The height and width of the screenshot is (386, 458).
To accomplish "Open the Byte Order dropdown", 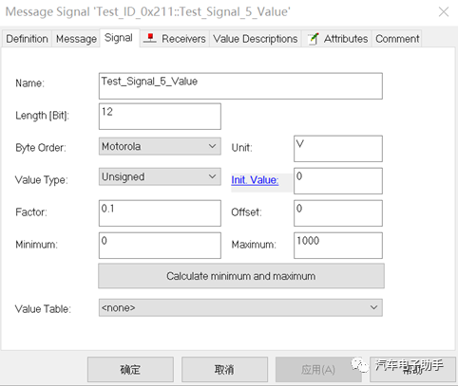I will tap(160, 146).
